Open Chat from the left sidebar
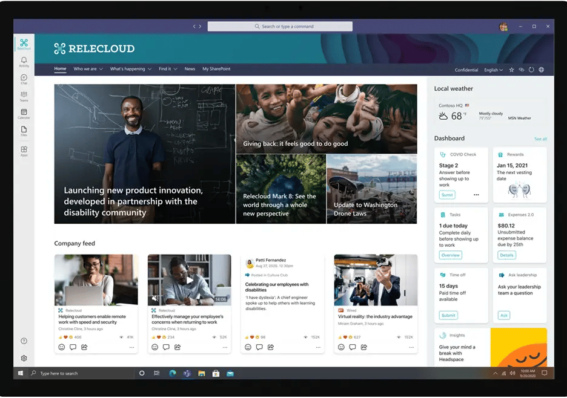 pyautogui.click(x=24, y=77)
